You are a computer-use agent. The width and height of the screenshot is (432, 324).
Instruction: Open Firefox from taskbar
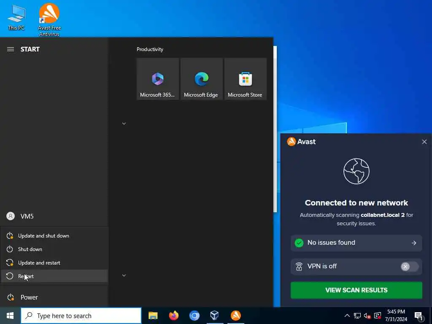(x=173, y=316)
